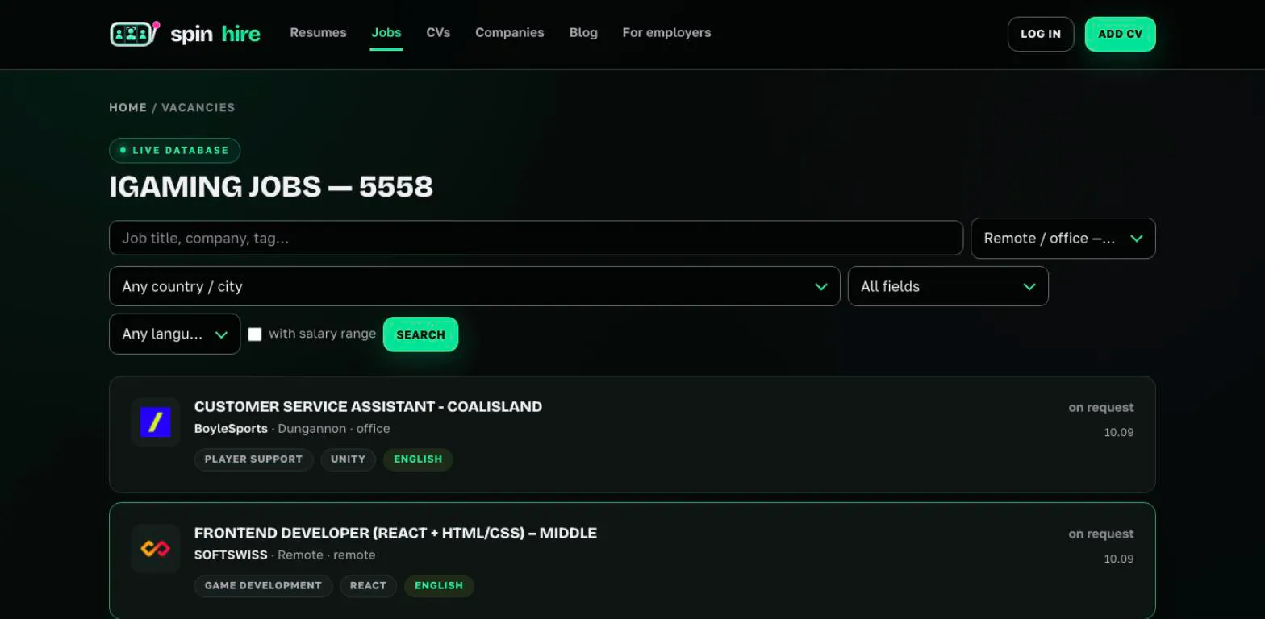
Task: Open the Any language dropdown
Action: coord(175,334)
